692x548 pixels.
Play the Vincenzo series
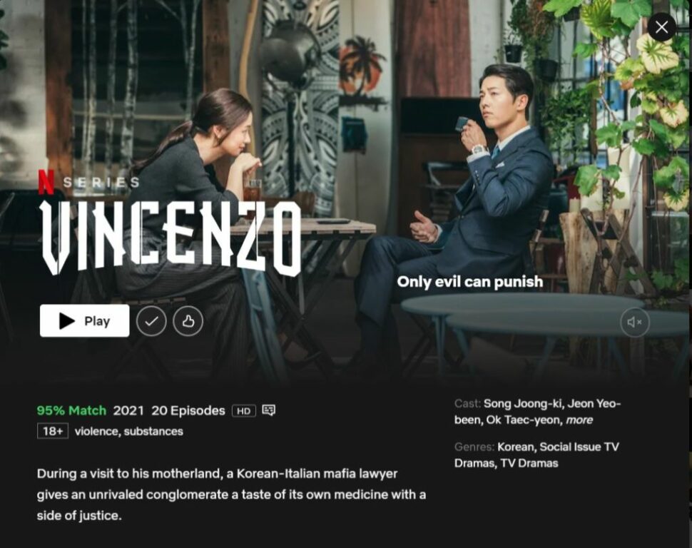click(x=85, y=320)
